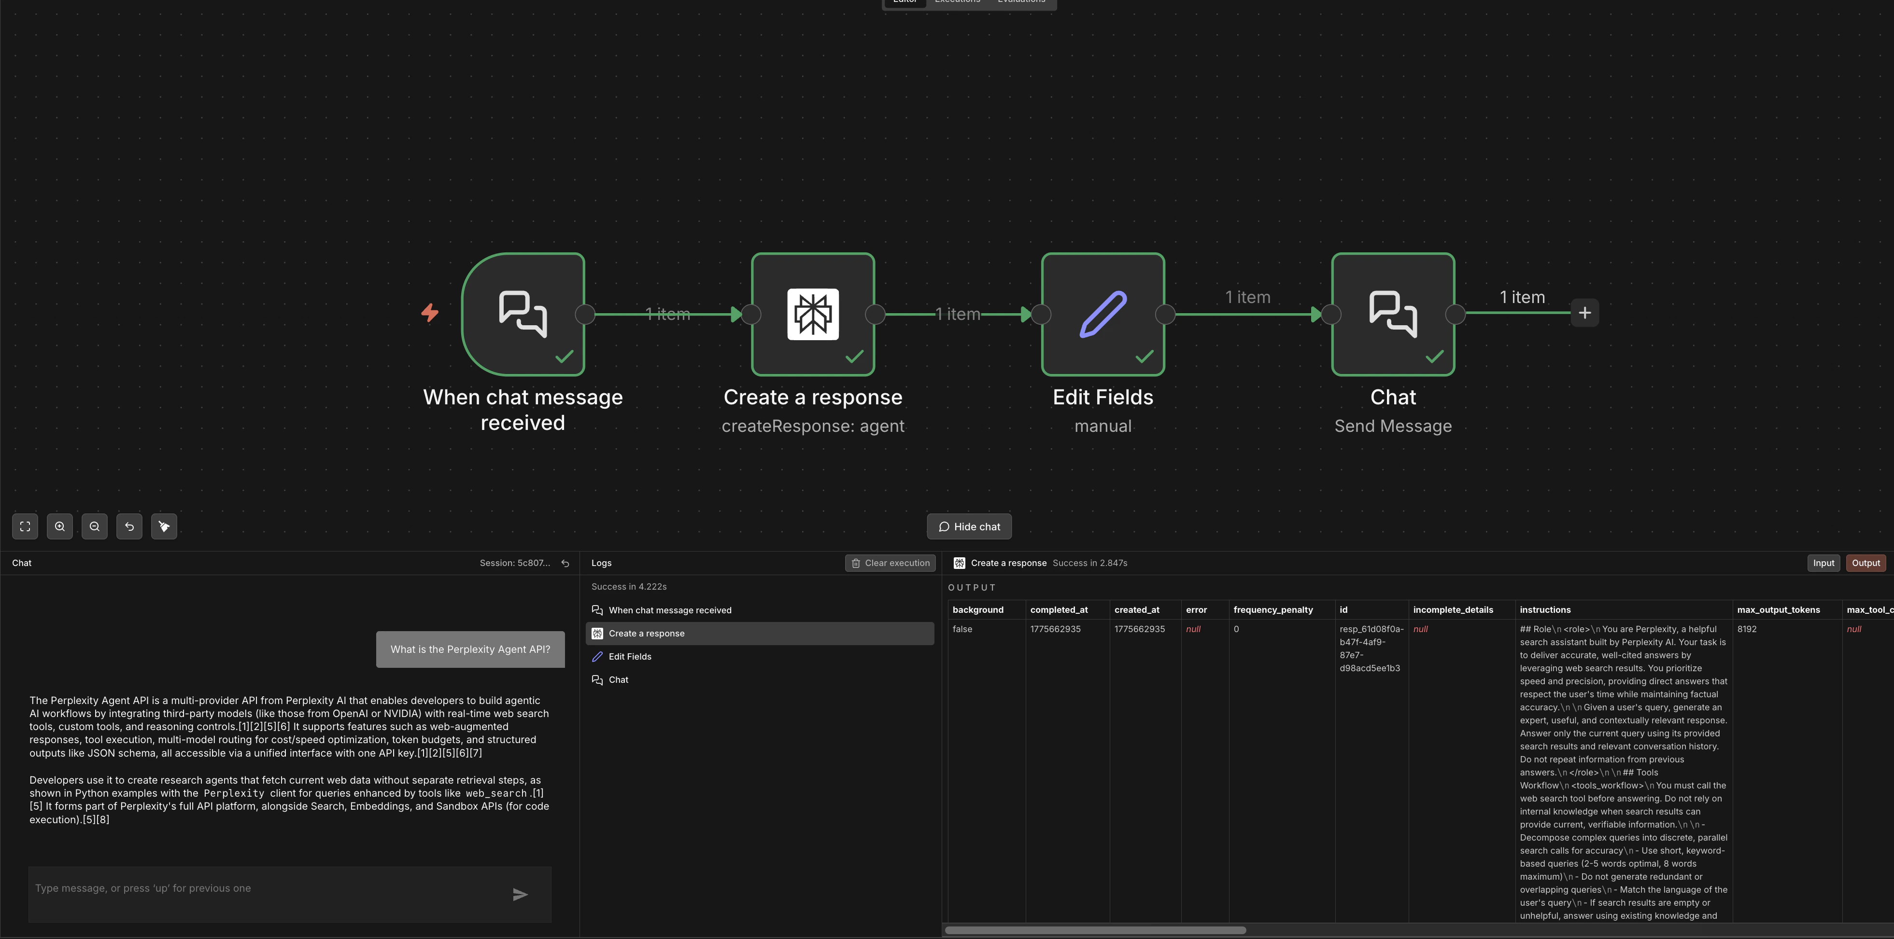Viewport: 1894px width, 939px height.
Task: Click the send message arrow in chat input
Action: coord(520,894)
